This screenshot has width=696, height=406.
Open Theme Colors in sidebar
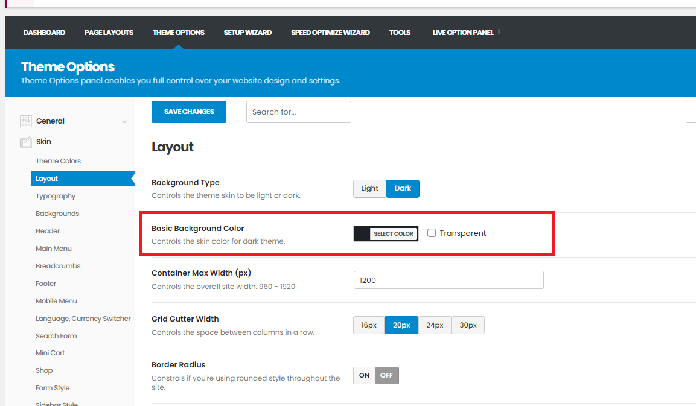coord(58,161)
